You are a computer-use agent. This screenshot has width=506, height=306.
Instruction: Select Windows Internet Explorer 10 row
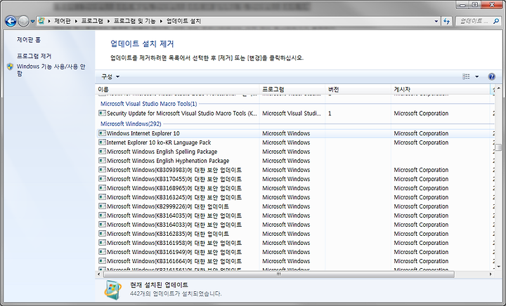(295, 133)
